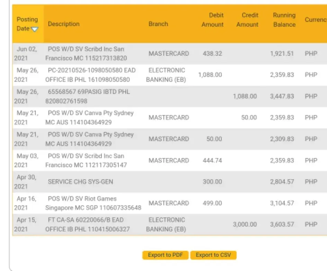Select the SERVICE CHG SYS-GEN transaction
This screenshot has width=327, height=271.
pyautogui.click(x=80, y=181)
